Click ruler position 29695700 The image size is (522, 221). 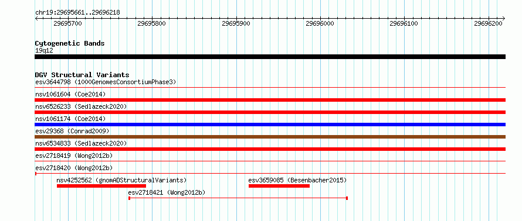(x=67, y=23)
